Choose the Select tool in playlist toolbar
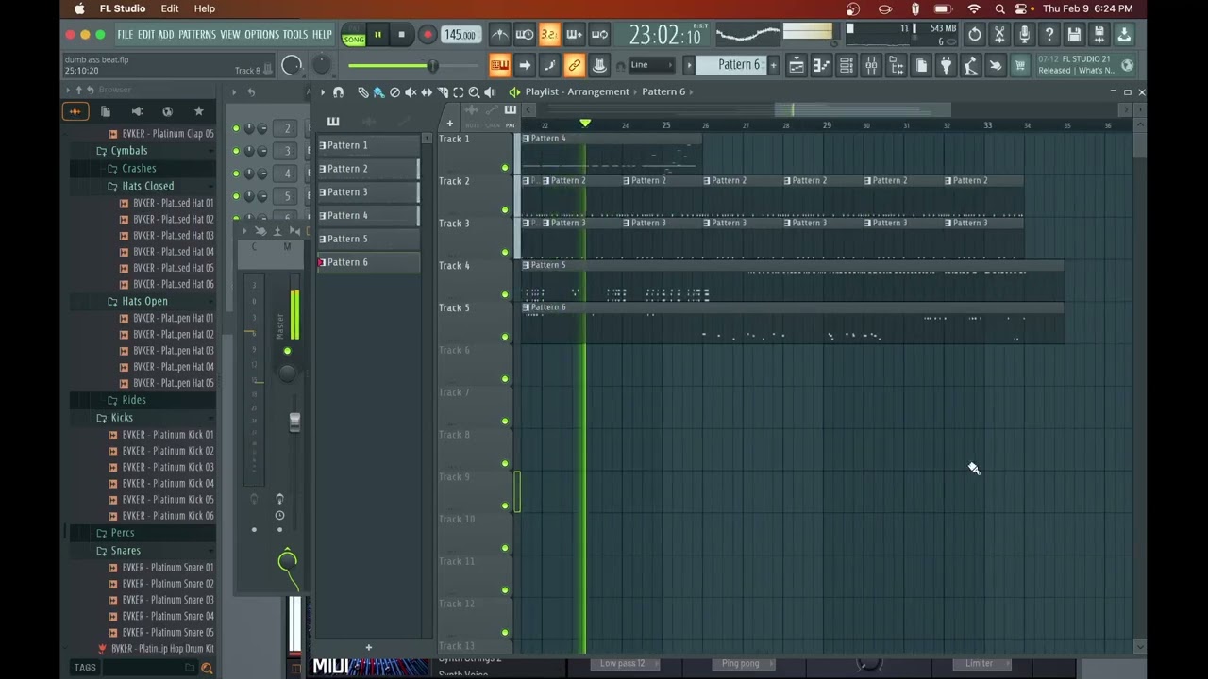This screenshot has height=679, width=1208. click(458, 92)
